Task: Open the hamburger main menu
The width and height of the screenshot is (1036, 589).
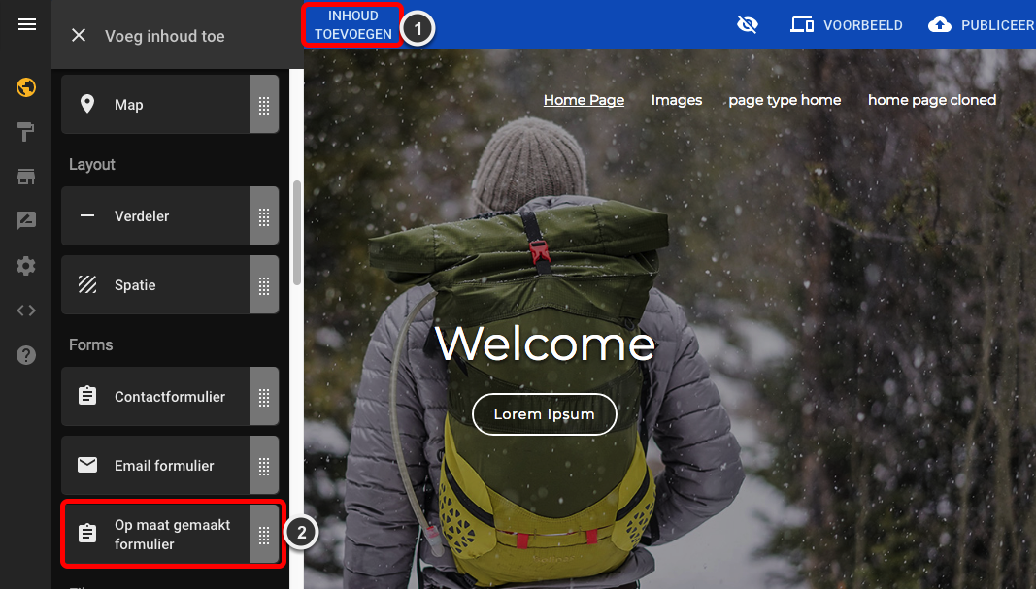Action: [27, 24]
